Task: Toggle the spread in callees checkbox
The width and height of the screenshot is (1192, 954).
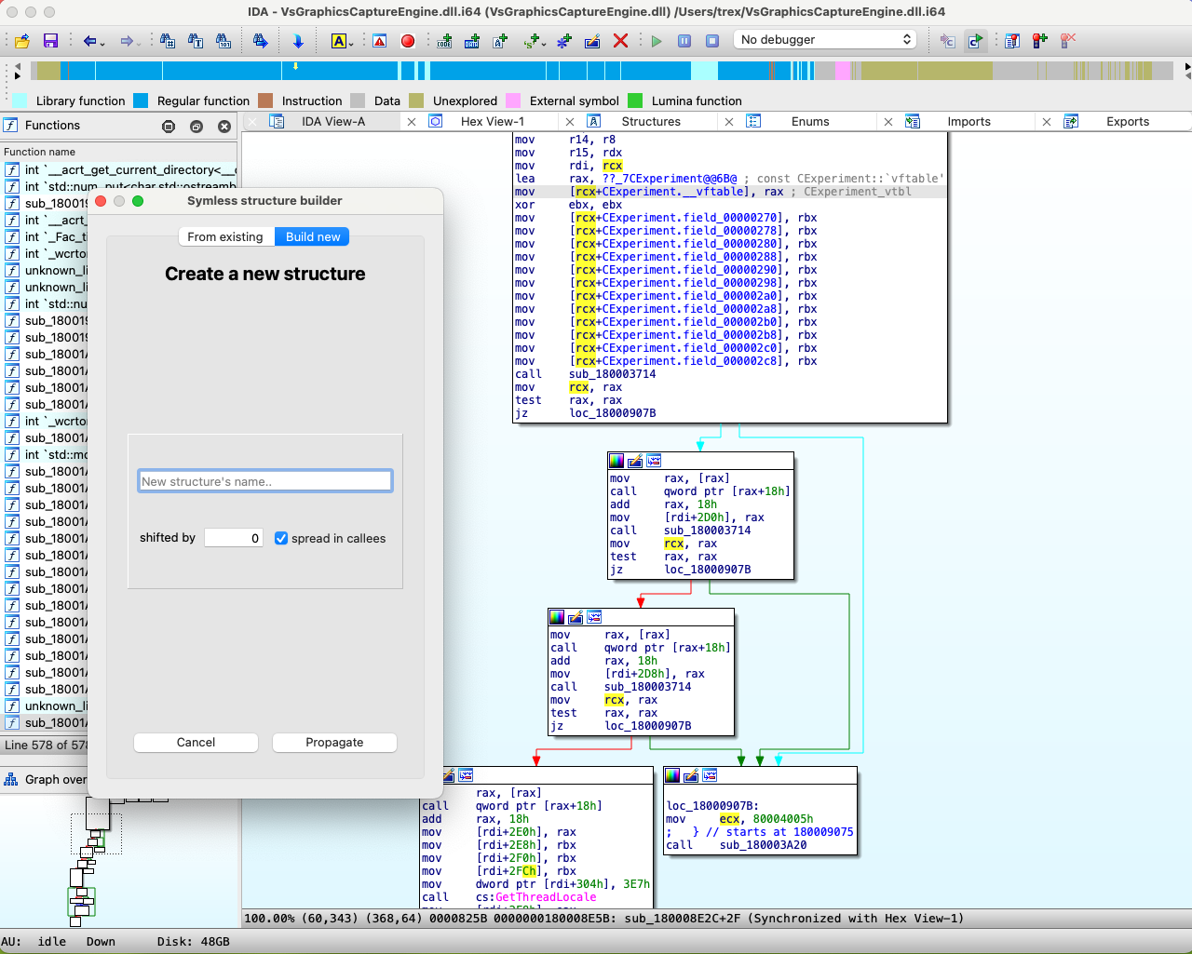Action: [281, 538]
